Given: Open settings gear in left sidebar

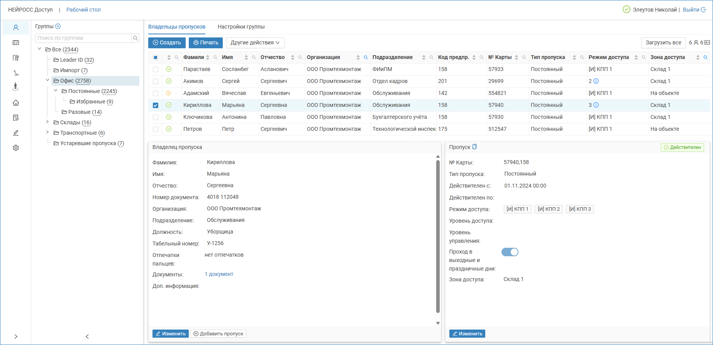Looking at the screenshot, I should tap(16, 148).
